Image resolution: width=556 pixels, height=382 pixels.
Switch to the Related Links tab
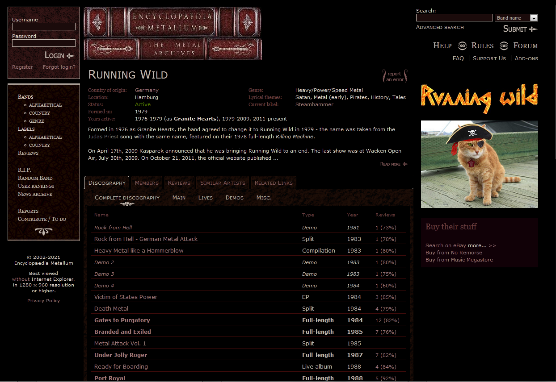click(274, 183)
